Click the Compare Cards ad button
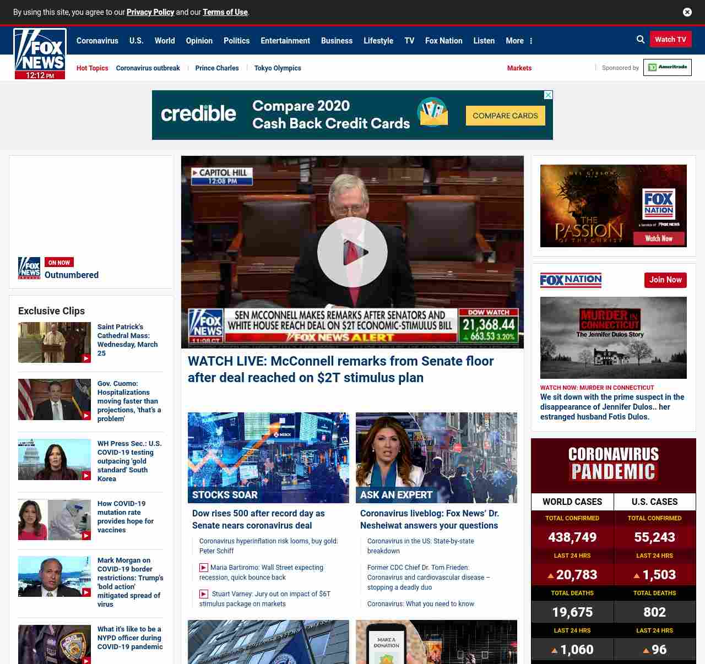 click(505, 116)
